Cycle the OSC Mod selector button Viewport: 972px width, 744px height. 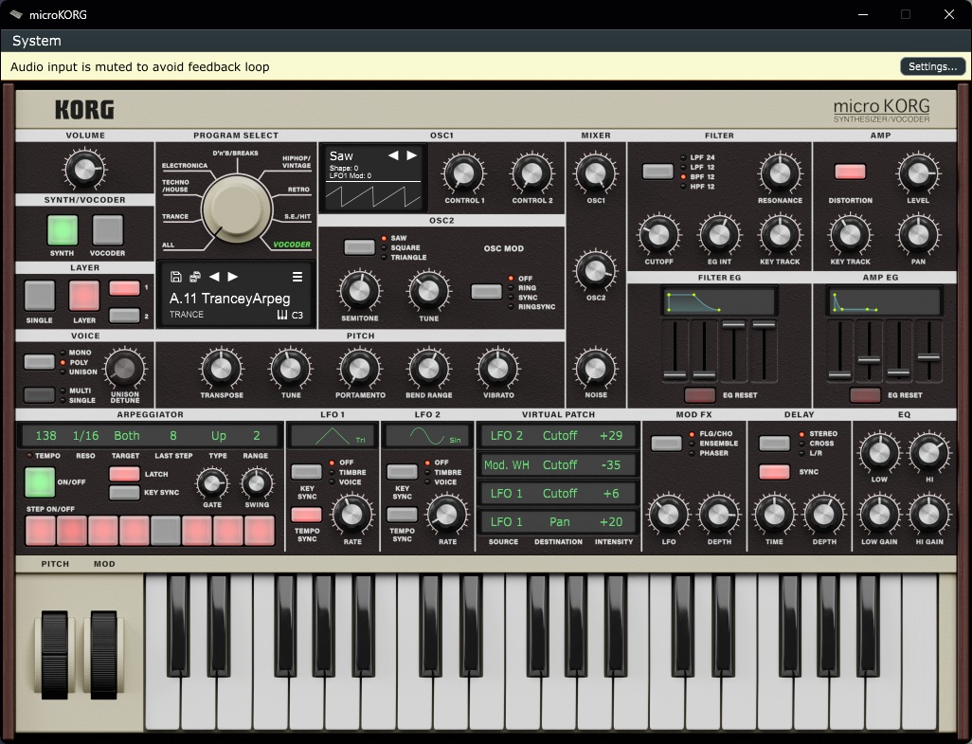487,292
